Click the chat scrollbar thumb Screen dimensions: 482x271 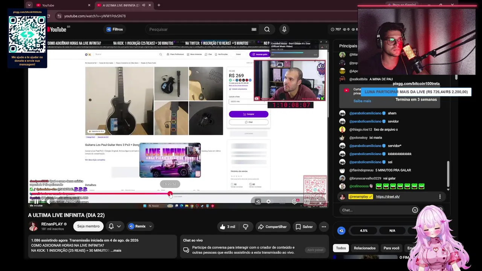pos(448,174)
